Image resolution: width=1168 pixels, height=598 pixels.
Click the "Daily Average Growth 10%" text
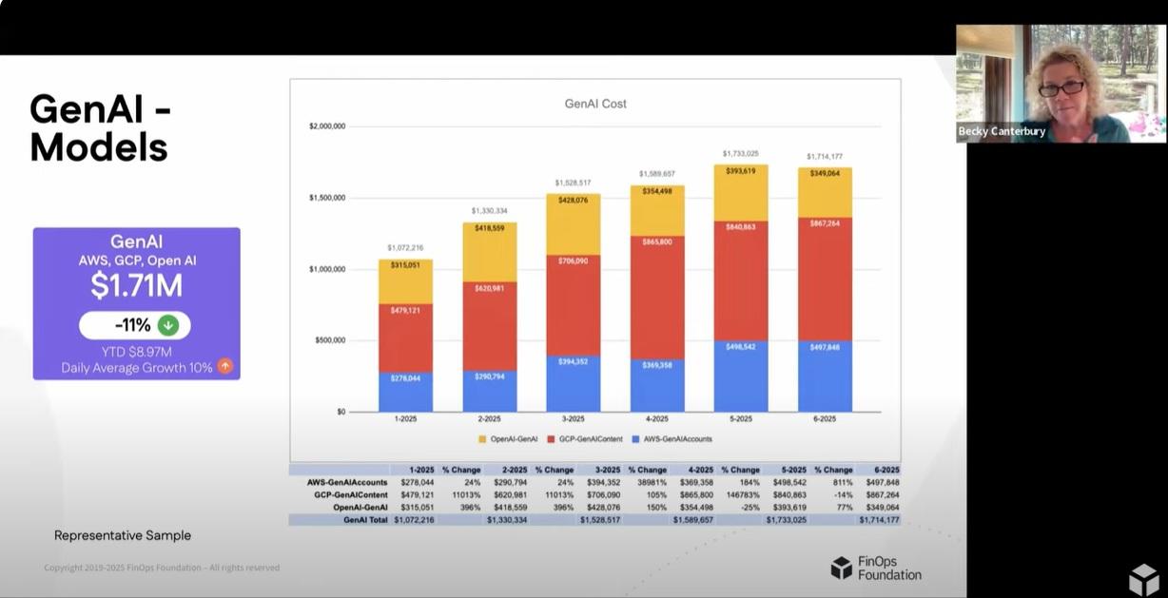point(137,367)
